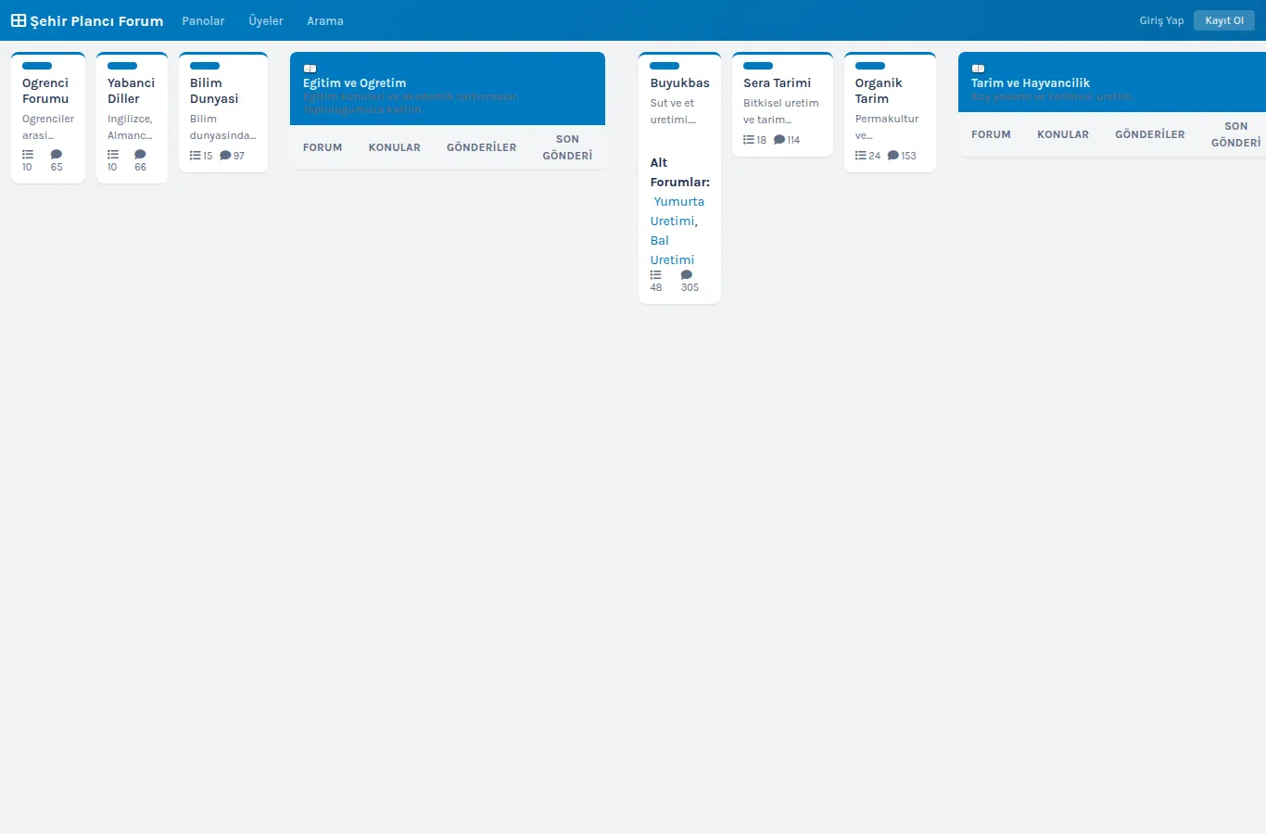Click the forum grid logo icon
This screenshot has height=834, width=1266.
[19, 20]
